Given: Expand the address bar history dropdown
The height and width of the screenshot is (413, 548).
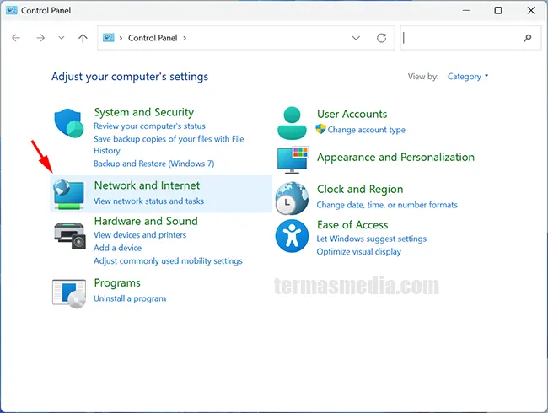Looking at the screenshot, I should pyautogui.click(x=356, y=38).
